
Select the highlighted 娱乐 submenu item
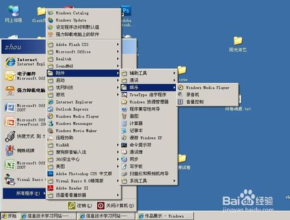point(149,87)
